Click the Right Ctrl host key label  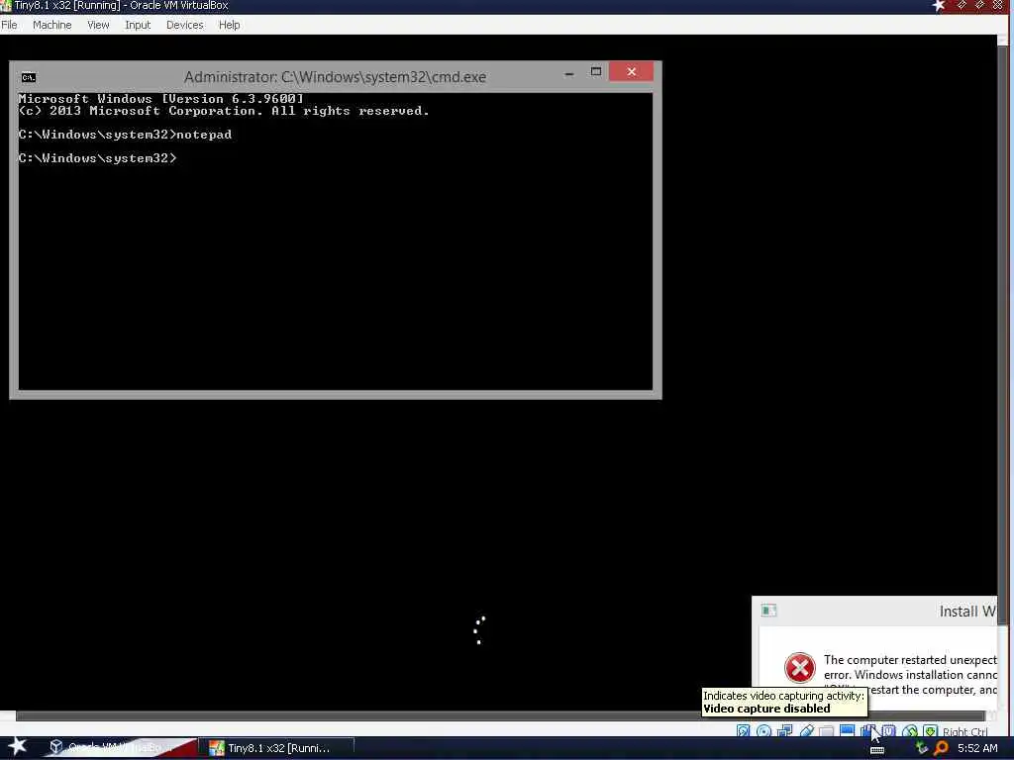tap(964, 731)
